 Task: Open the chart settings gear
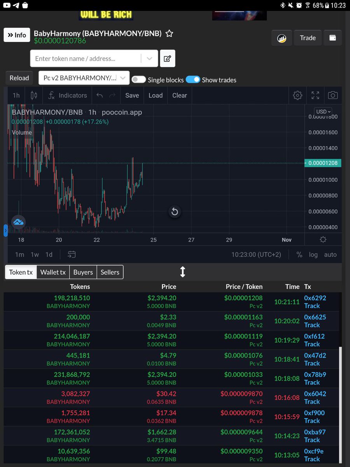tap(297, 95)
